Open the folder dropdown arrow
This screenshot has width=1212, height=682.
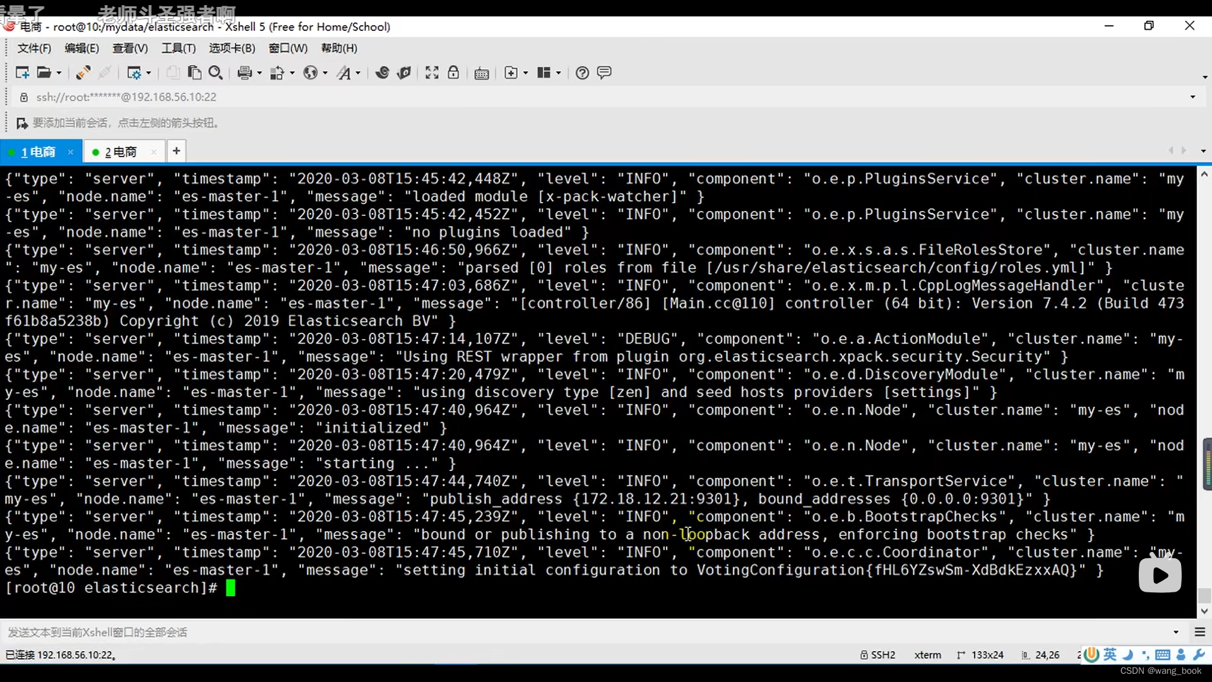point(59,73)
